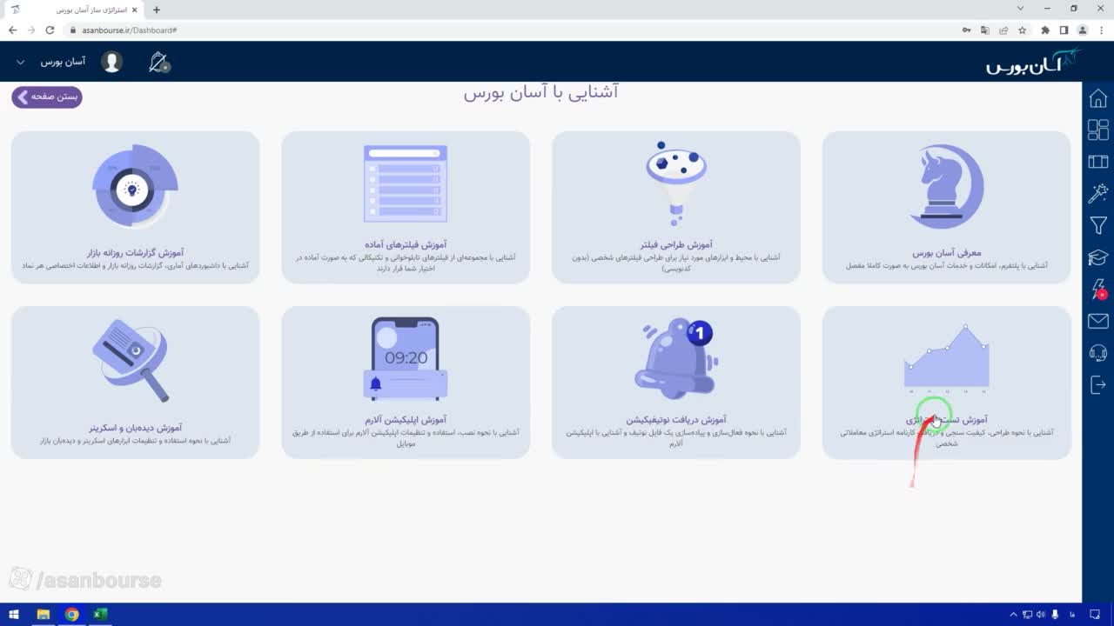Click the آموزش طراحی فیلتر card title

click(x=675, y=245)
